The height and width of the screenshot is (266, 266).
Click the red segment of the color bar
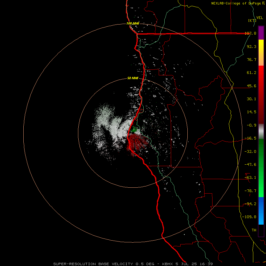tap(261, 95)
